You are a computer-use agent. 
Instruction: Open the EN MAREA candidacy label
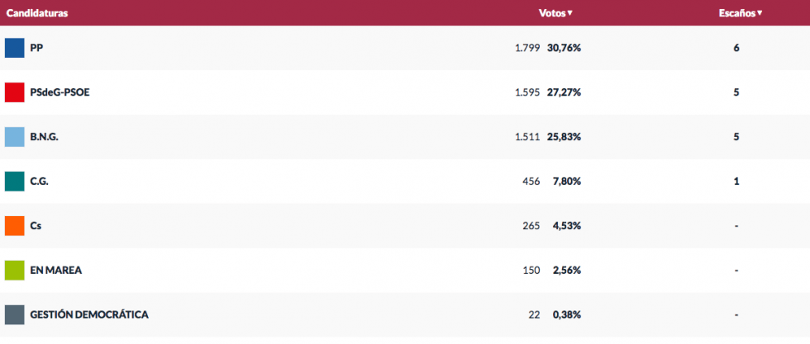(x=55, y=271)
